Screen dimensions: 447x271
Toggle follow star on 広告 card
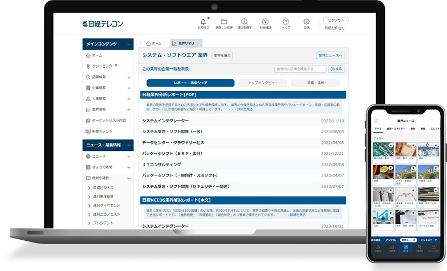point(391,213)
